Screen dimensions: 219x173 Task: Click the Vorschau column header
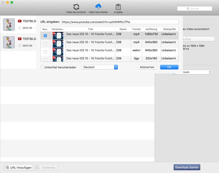[x=58, y=29]
